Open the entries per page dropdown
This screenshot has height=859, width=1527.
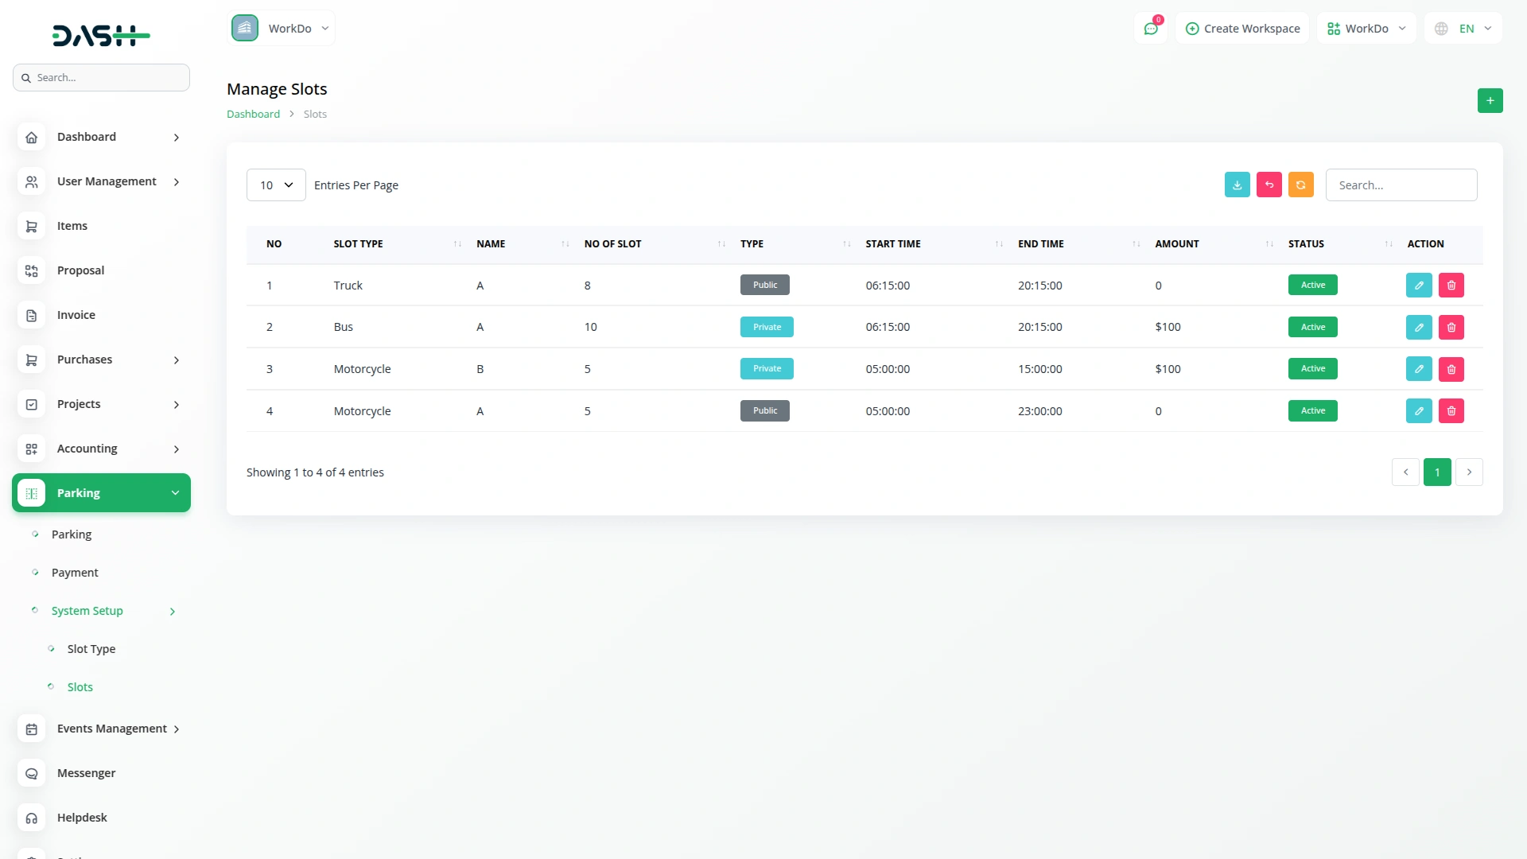point(276,185)
